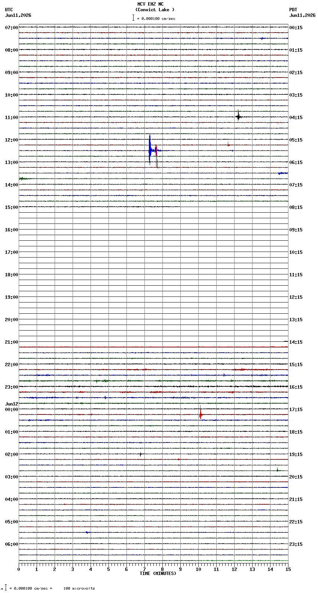This screenshot has height=593, width=318.
Task: Click the 07:00 UTC row label
Action: click(12, 28)
